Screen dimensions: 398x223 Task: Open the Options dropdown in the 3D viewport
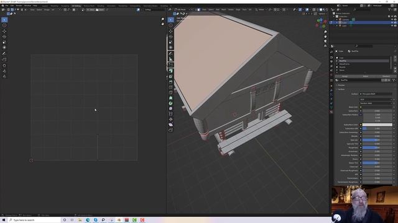click(323, 14)
